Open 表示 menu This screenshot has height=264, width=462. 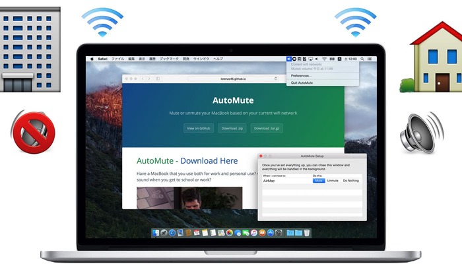[142, 59]
